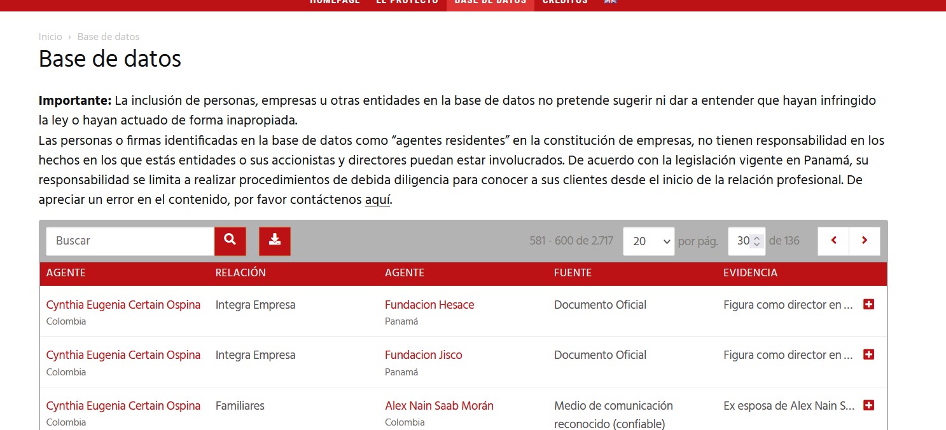Click 'Integra Empresa' in Fundacion Hesace row

[256, 305]
